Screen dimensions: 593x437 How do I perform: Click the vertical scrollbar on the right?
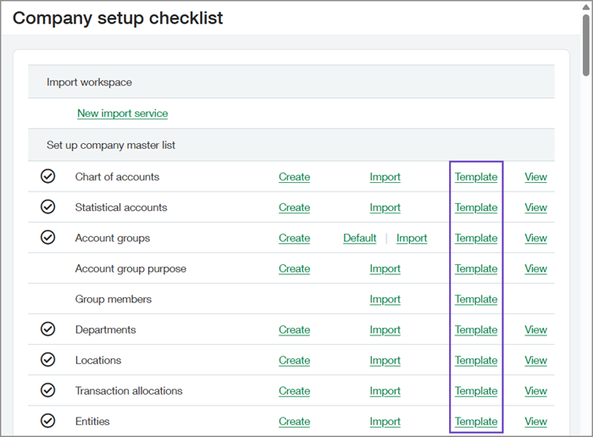585,42
